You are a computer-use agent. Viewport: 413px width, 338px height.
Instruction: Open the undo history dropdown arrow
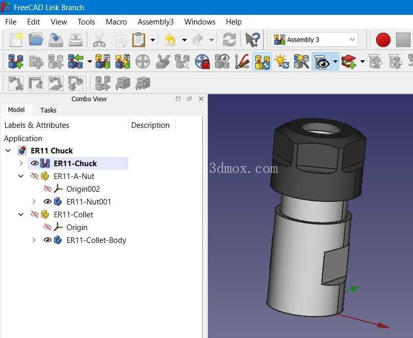point(184,40)
